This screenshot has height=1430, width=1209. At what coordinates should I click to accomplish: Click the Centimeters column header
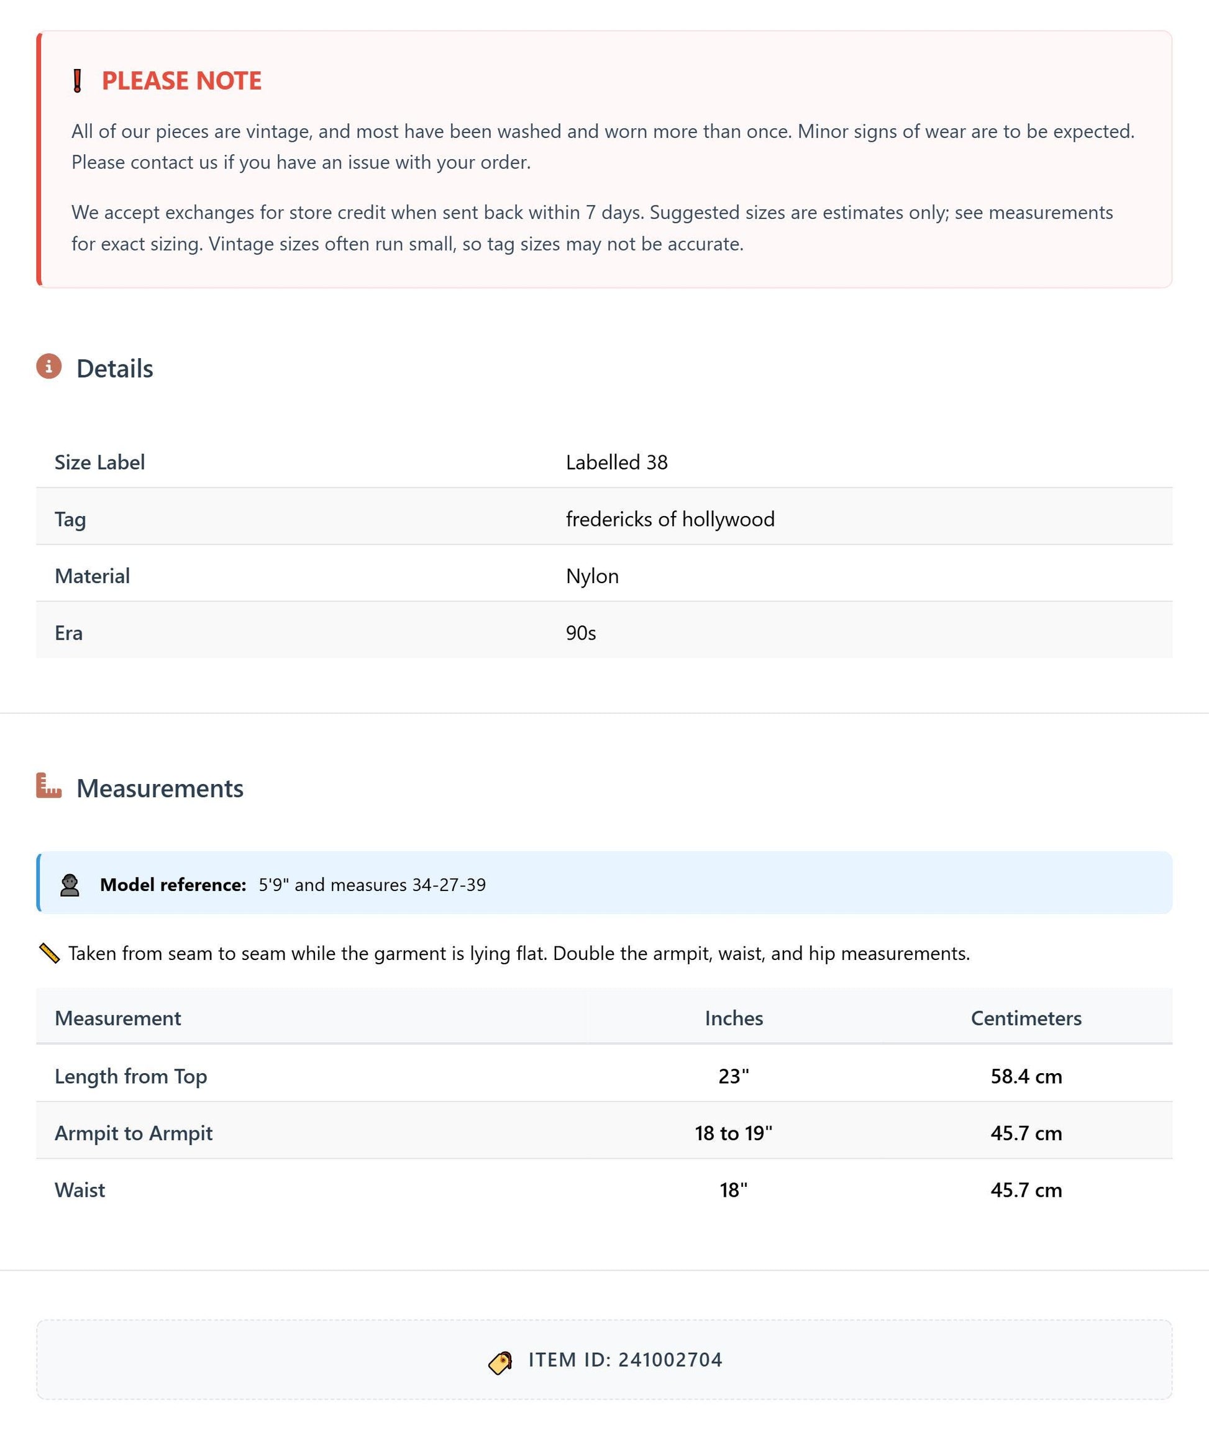(x=1026, y=1018)
